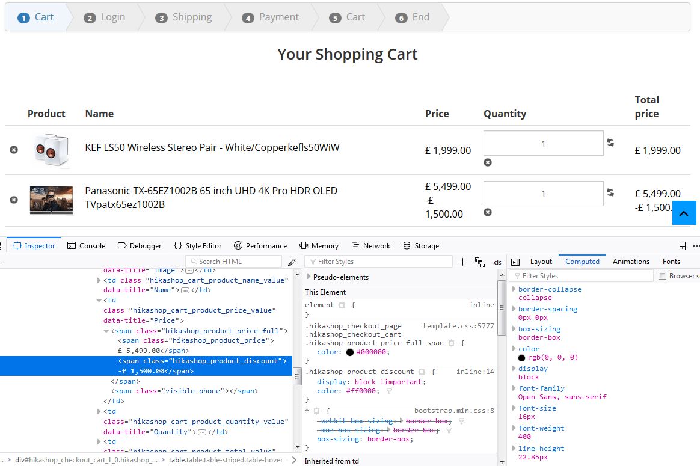Viewport: 700px width, 466px height.
Task: Remove the Panasonic TV from the cart
Action: click(14, 200)
